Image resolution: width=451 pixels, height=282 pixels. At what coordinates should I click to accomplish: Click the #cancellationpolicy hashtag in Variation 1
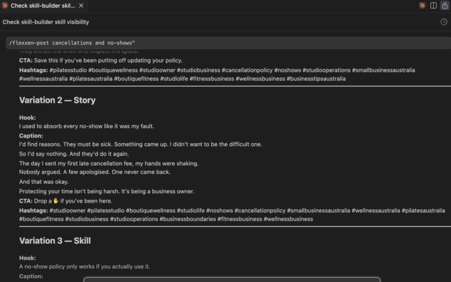[x=247, y=70]
